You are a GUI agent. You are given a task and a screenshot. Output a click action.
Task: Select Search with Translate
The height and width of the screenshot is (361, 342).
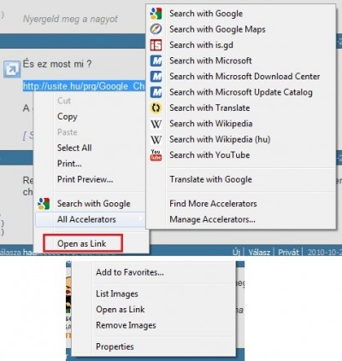point(209,108)
